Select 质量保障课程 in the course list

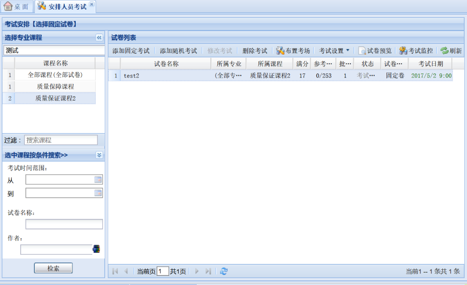point(56,86)
